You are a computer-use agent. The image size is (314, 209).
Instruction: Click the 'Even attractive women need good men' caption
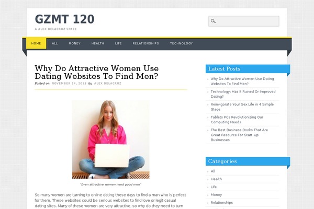pos(111,184)
